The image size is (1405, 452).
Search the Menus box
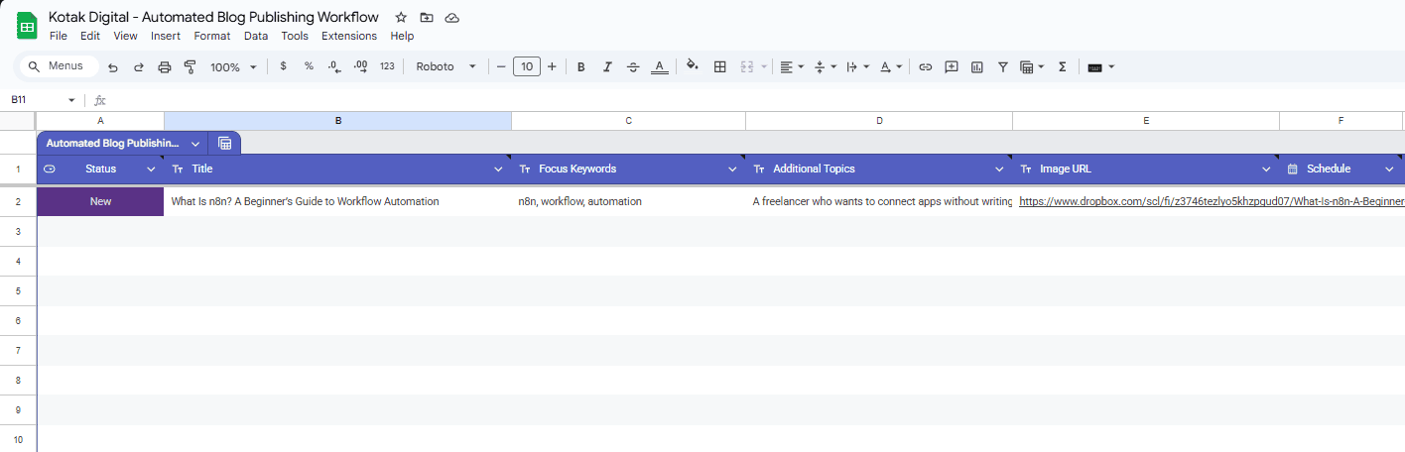point(62,66)
